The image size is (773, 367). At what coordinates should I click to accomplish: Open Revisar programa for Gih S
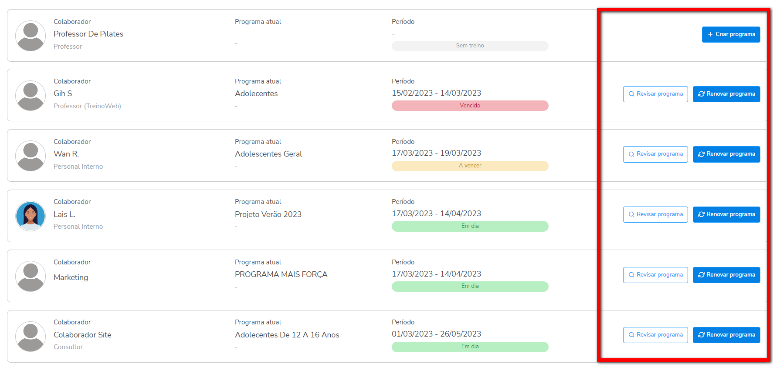point(655,94)
